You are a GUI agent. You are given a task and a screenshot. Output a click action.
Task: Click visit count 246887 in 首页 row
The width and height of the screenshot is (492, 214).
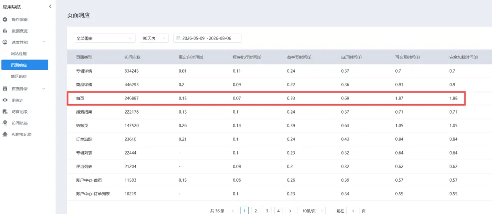coord(132,98)
